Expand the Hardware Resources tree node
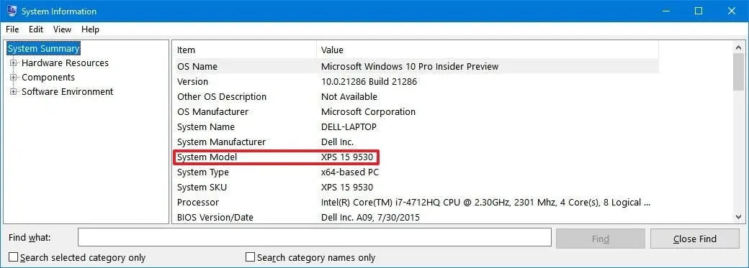Screen dimensions: 749x268 click(x=14, y=63)
